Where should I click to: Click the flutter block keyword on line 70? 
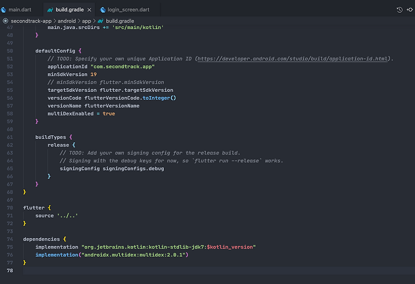[x=34, y=208]
